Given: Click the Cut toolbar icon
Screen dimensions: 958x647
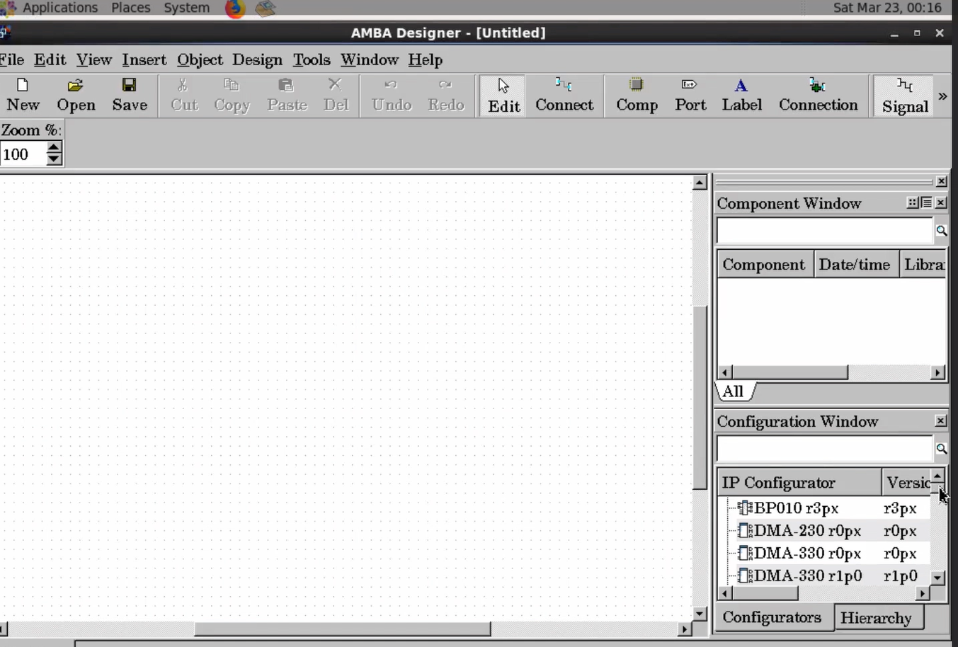Looking at the screenshot, I should [x=183, y=96].
